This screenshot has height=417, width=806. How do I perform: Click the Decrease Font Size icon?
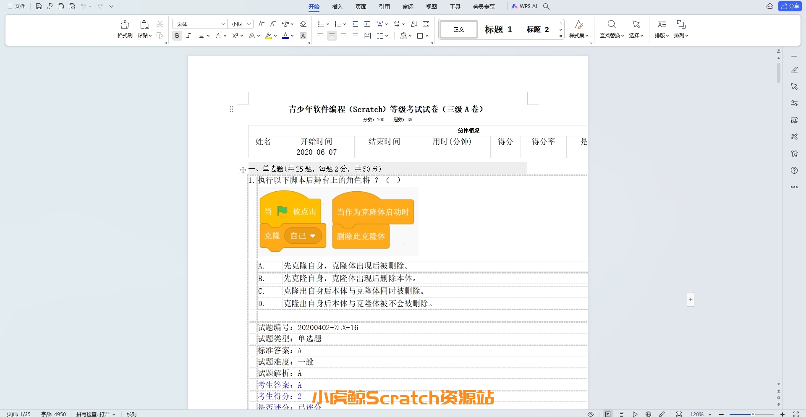(x=273, y=24)
